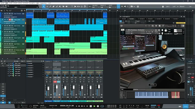This screenshot has width=195, height=109.
Task: Select the Mute tool
Action: pyautogui.click(x=60, y=6)
